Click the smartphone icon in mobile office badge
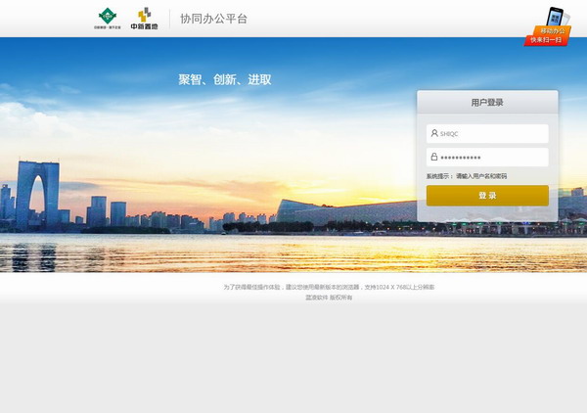587x413 pixels. 555,18
